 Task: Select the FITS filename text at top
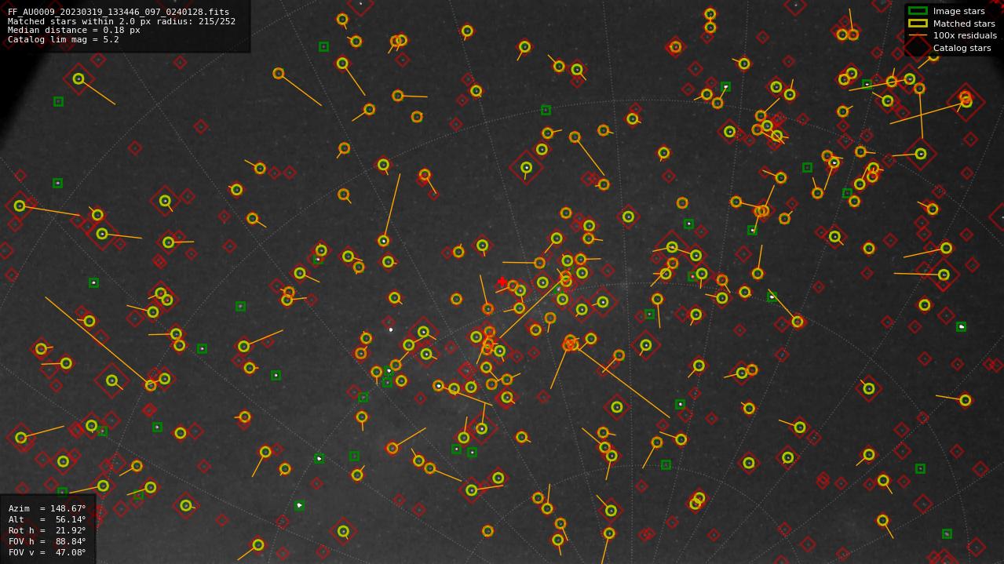click(119, 13)
